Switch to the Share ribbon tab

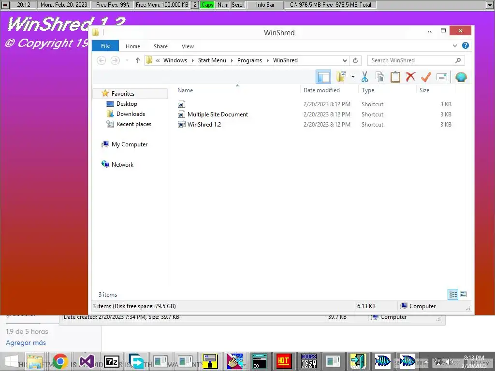[160, 46]
